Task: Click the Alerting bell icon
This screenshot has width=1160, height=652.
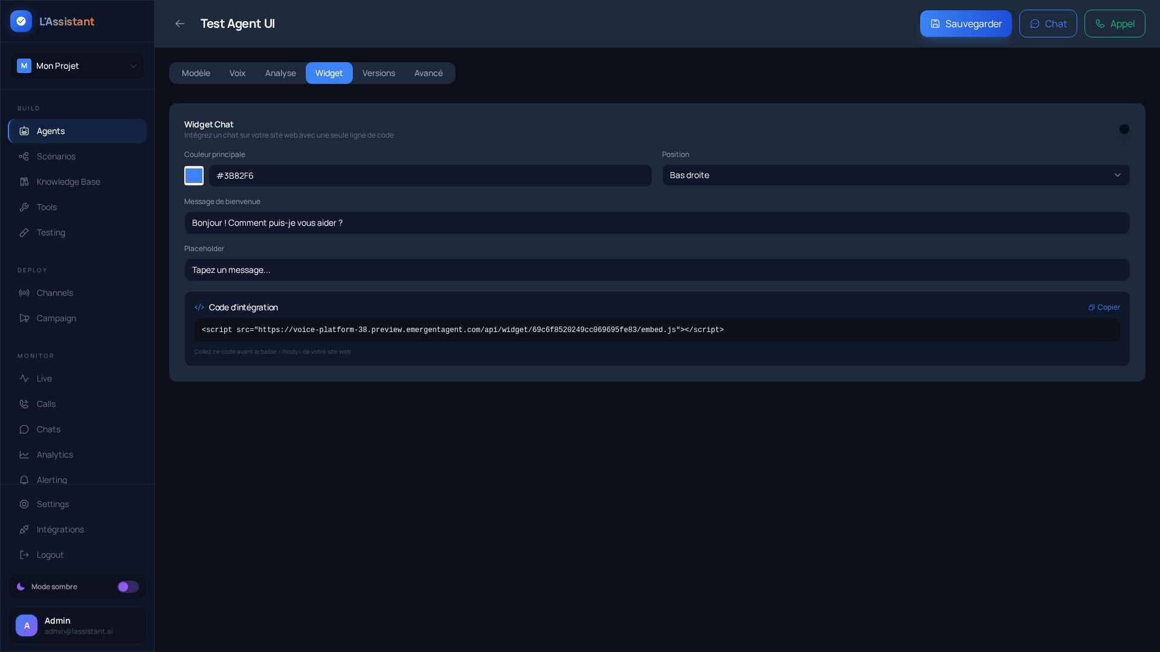Action: tap(24, 479)
